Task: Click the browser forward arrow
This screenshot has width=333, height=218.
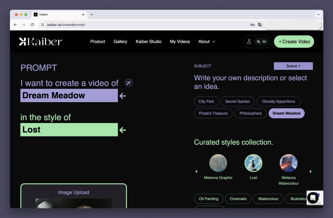Action: click(x=24, y=25)
